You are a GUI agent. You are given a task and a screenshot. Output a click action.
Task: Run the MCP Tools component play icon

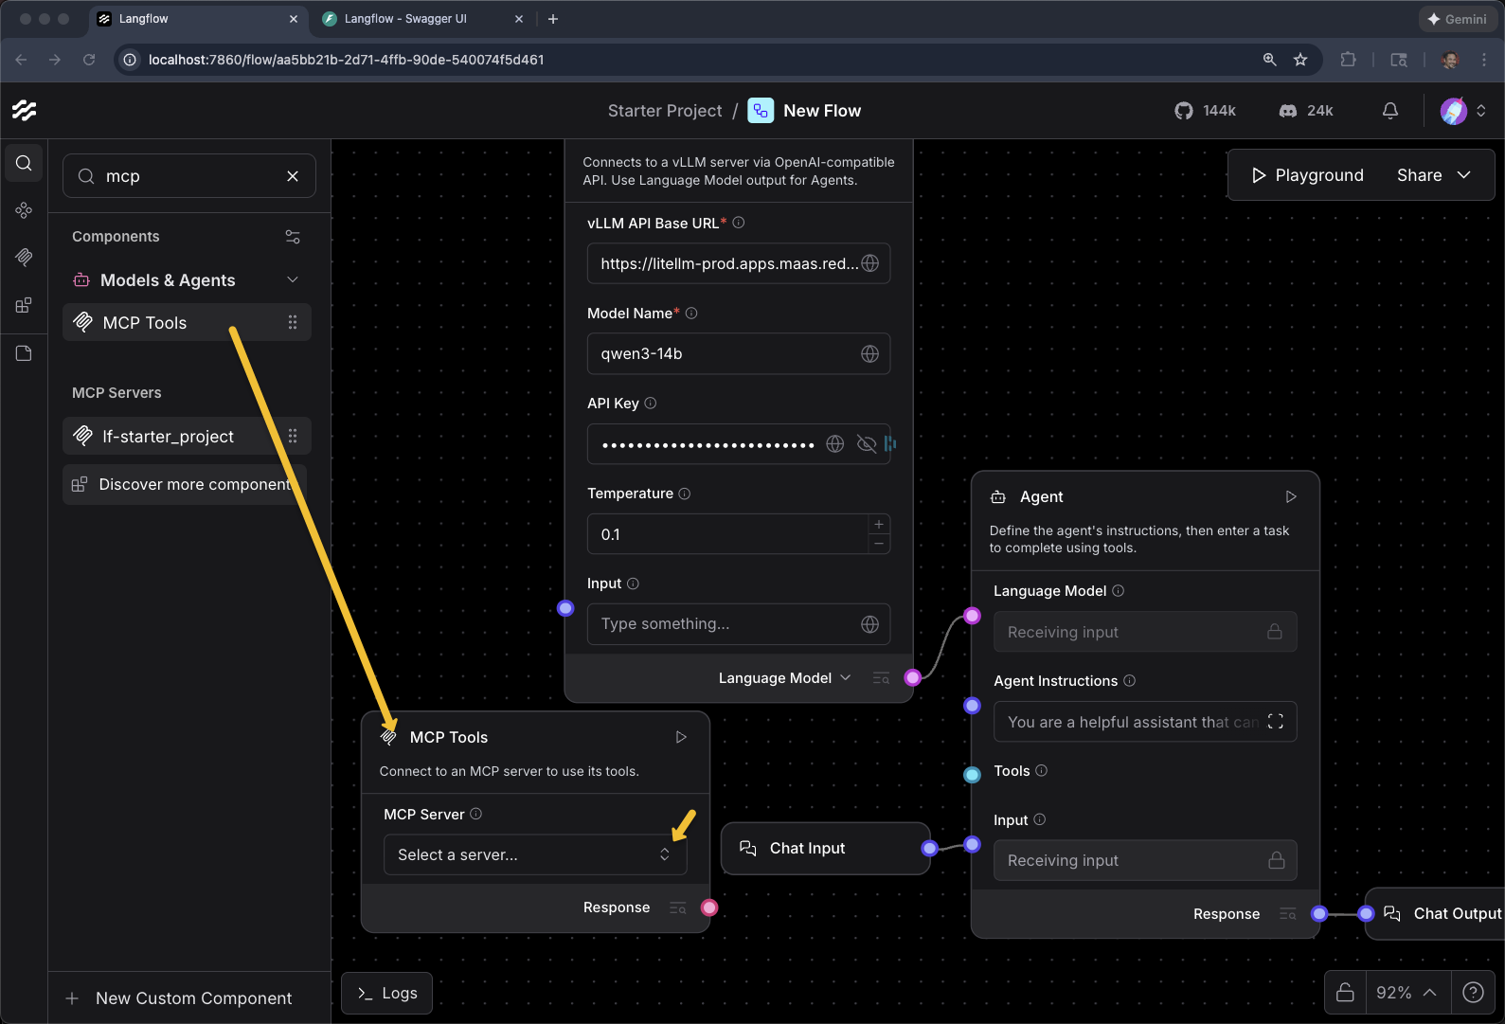pyautogui.click(x=680, y=737)
